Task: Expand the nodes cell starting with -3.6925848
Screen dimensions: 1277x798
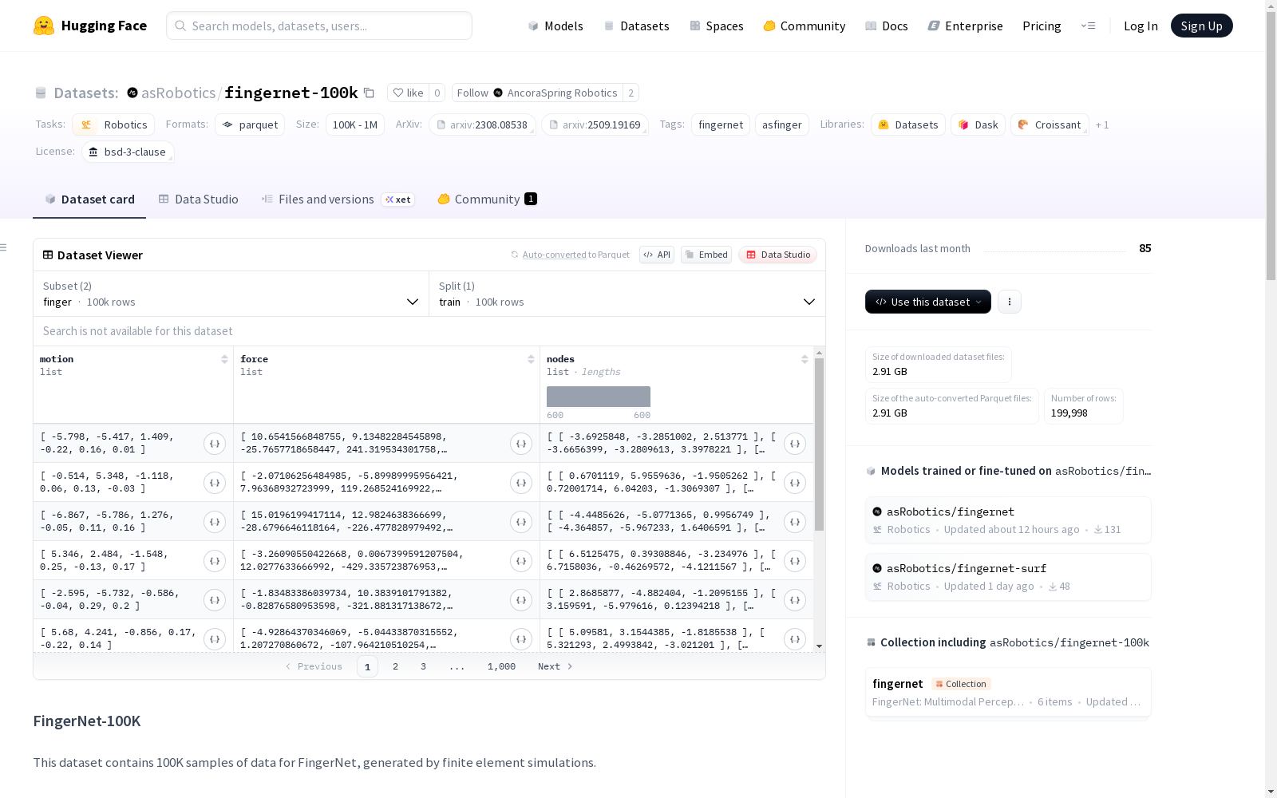Action: coord(795,444)
